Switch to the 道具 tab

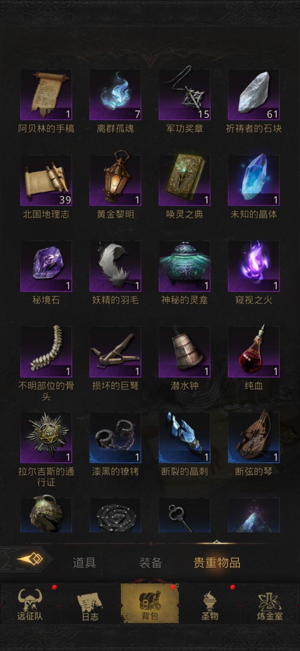click(x=84, y=562)
